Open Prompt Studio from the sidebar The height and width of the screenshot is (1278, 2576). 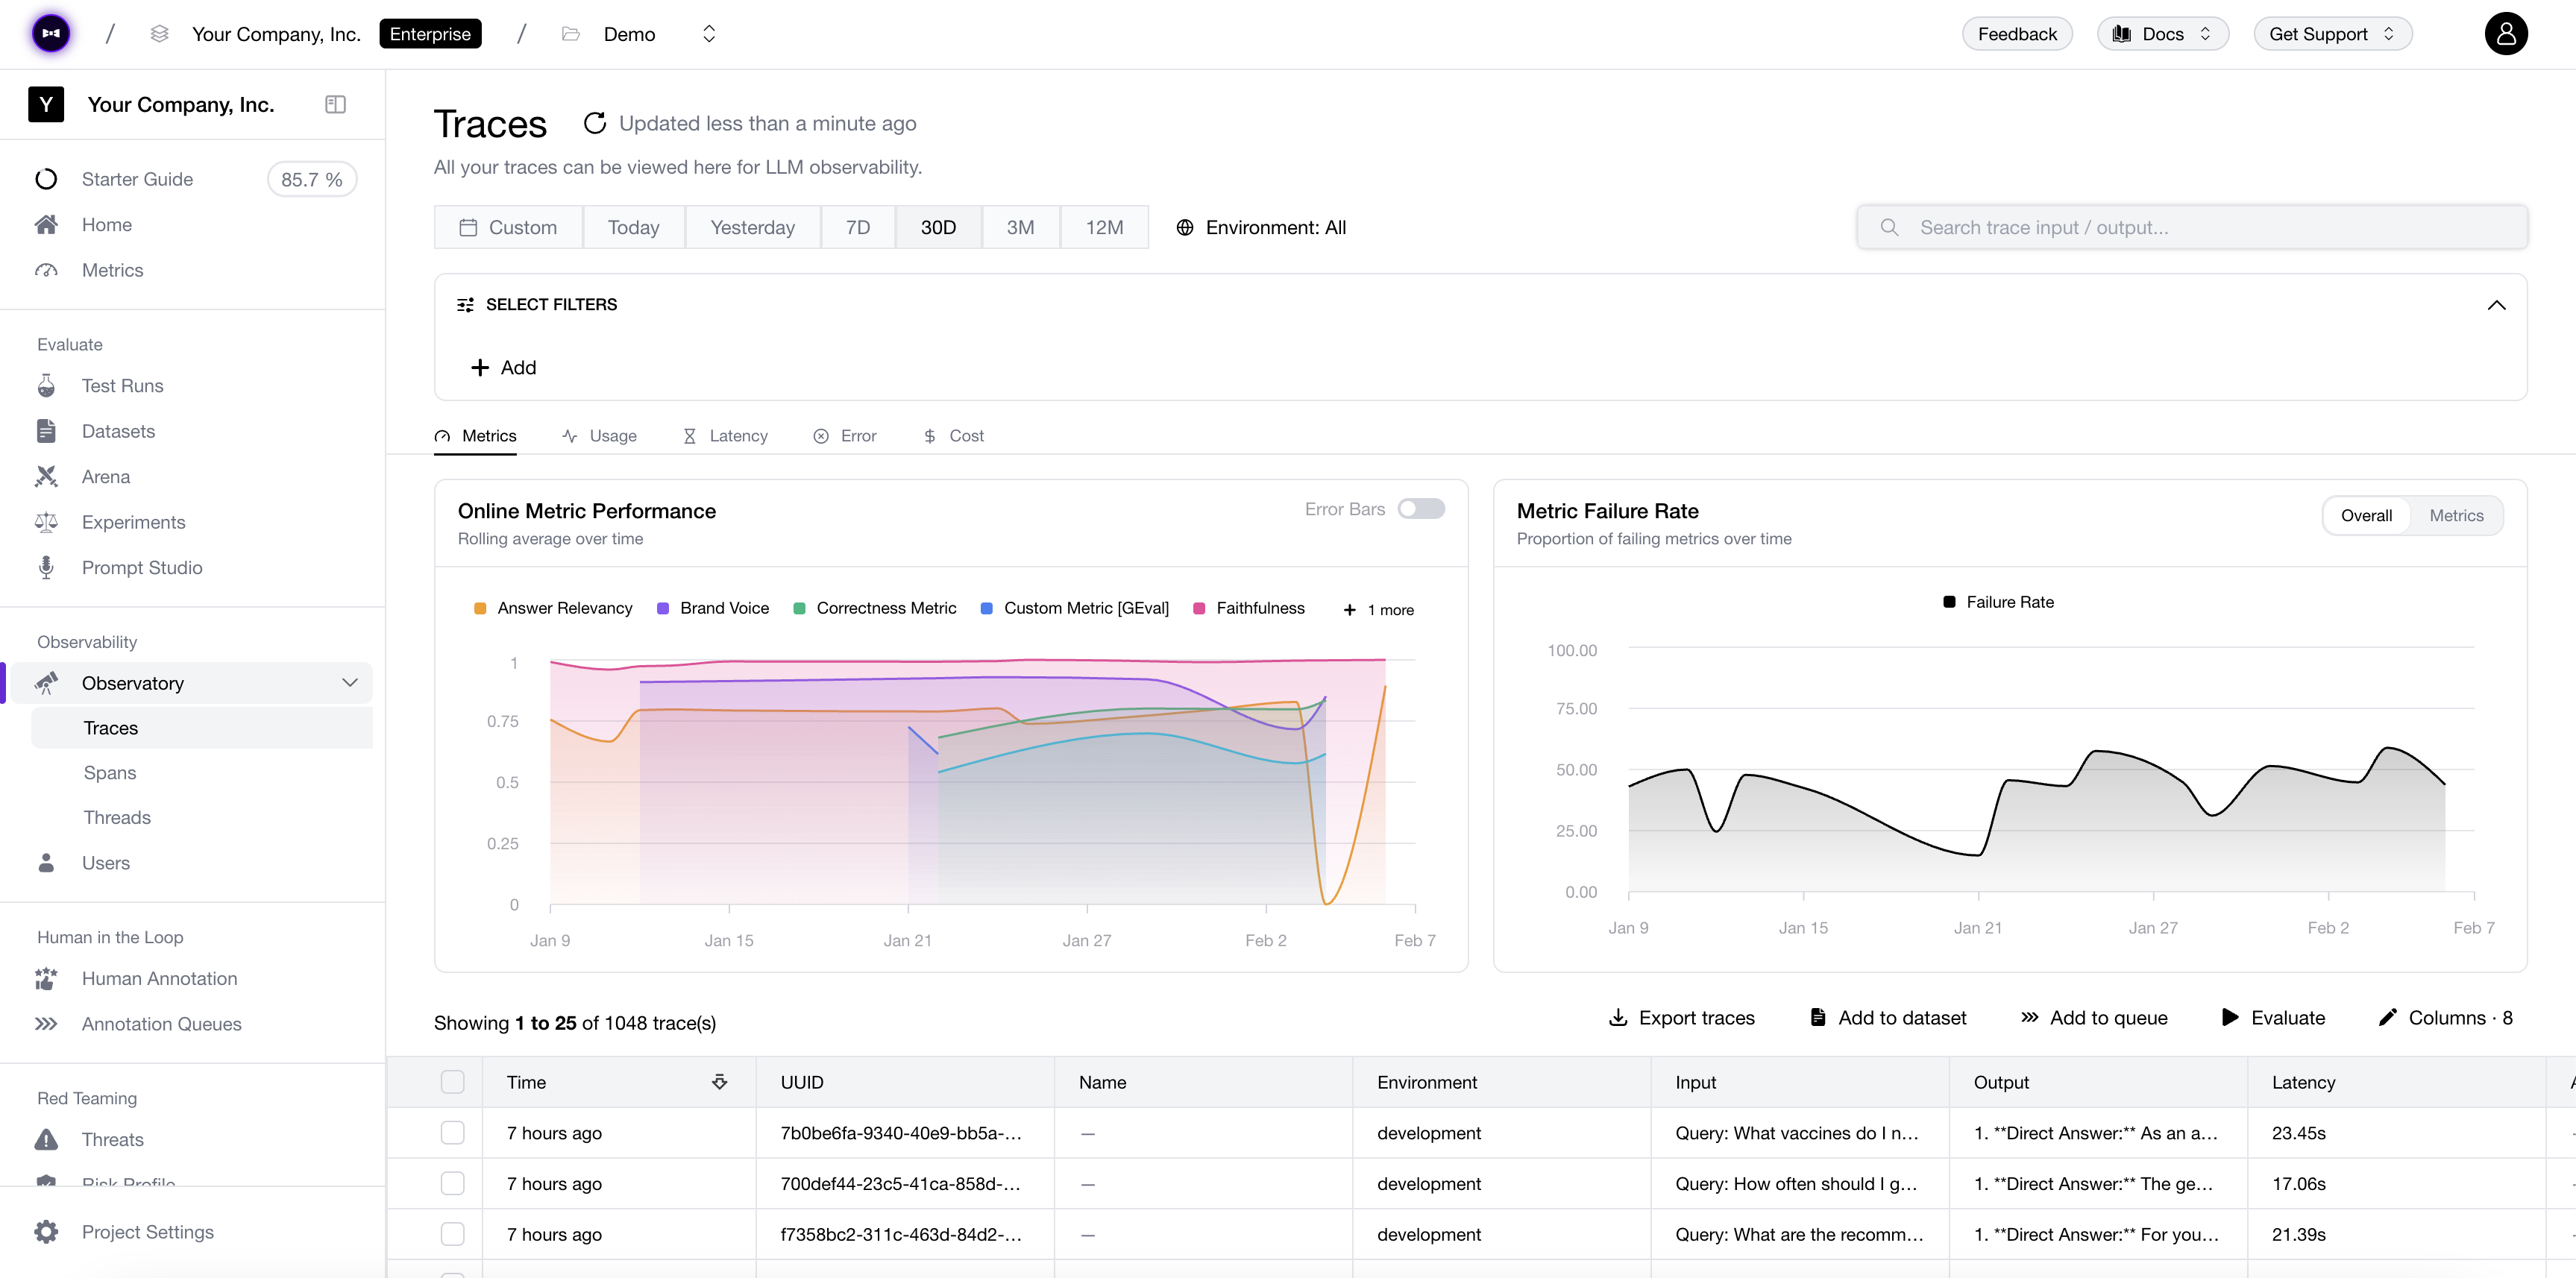coord(141,568)
